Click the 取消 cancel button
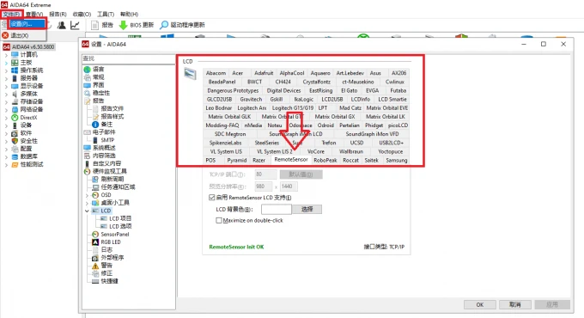 [x=515, y=304]
